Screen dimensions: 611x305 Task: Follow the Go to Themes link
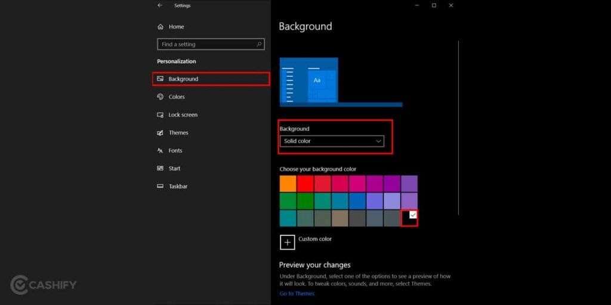coord(297,293)
